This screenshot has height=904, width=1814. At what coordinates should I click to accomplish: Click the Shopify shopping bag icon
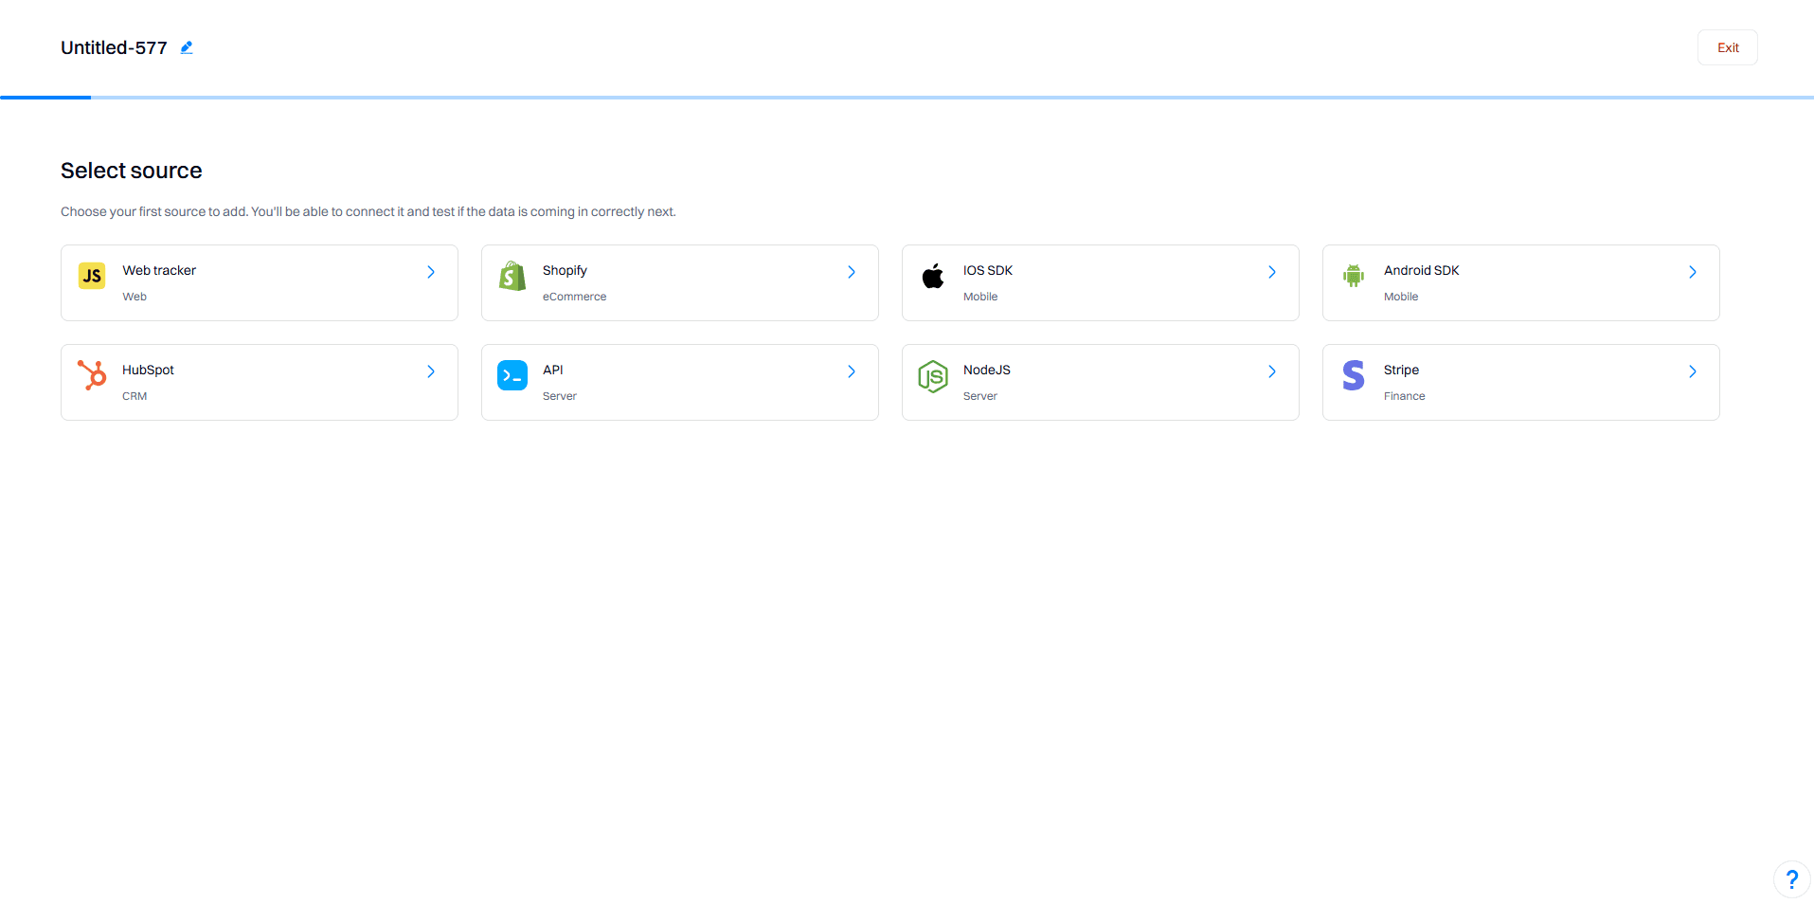[x=512, y=276]
